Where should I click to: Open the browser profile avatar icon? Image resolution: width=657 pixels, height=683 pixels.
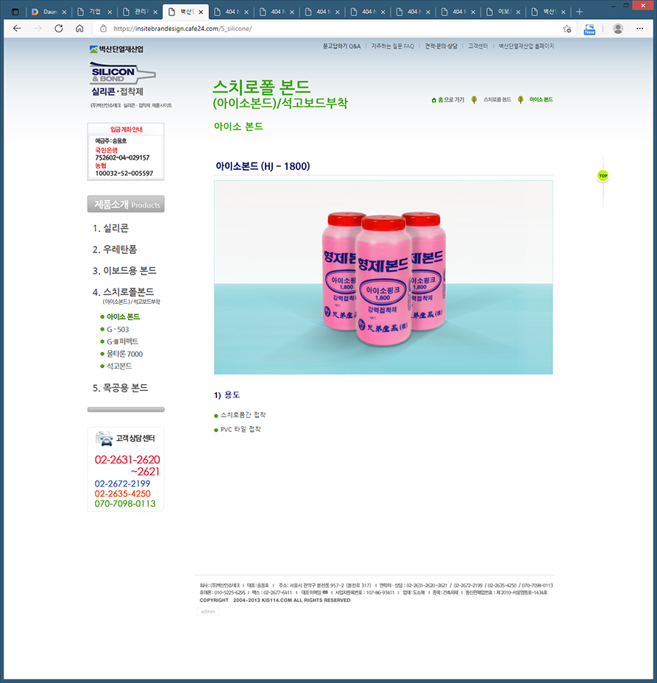[x=618, y=29]
